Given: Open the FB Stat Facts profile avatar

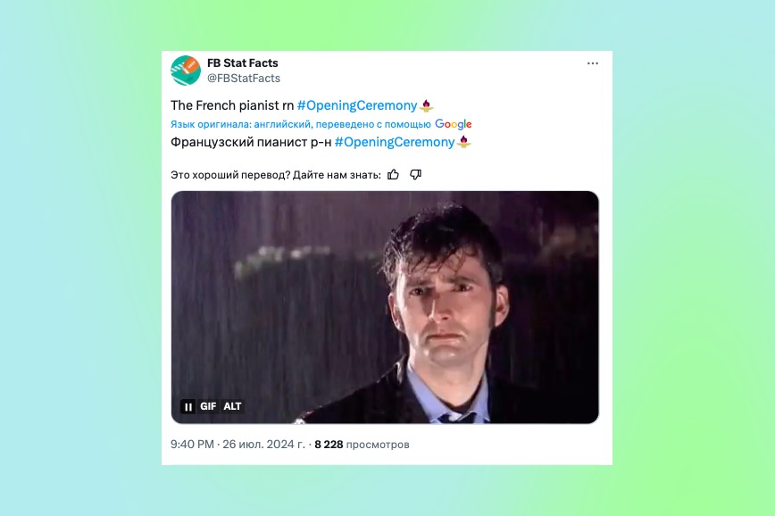Looking at the screenshot, I should tap(186, 71).
